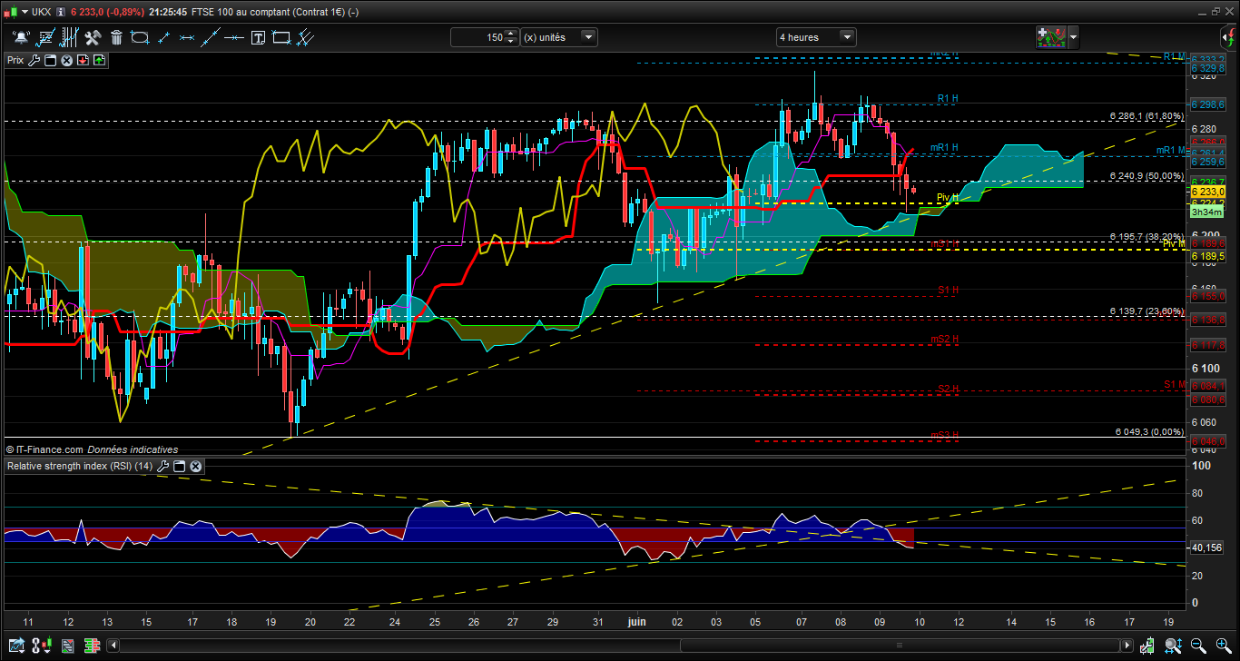The image size is (1240, 661).
Task: Click the add indicator chart icon
Action: [x=1051, y=37]
